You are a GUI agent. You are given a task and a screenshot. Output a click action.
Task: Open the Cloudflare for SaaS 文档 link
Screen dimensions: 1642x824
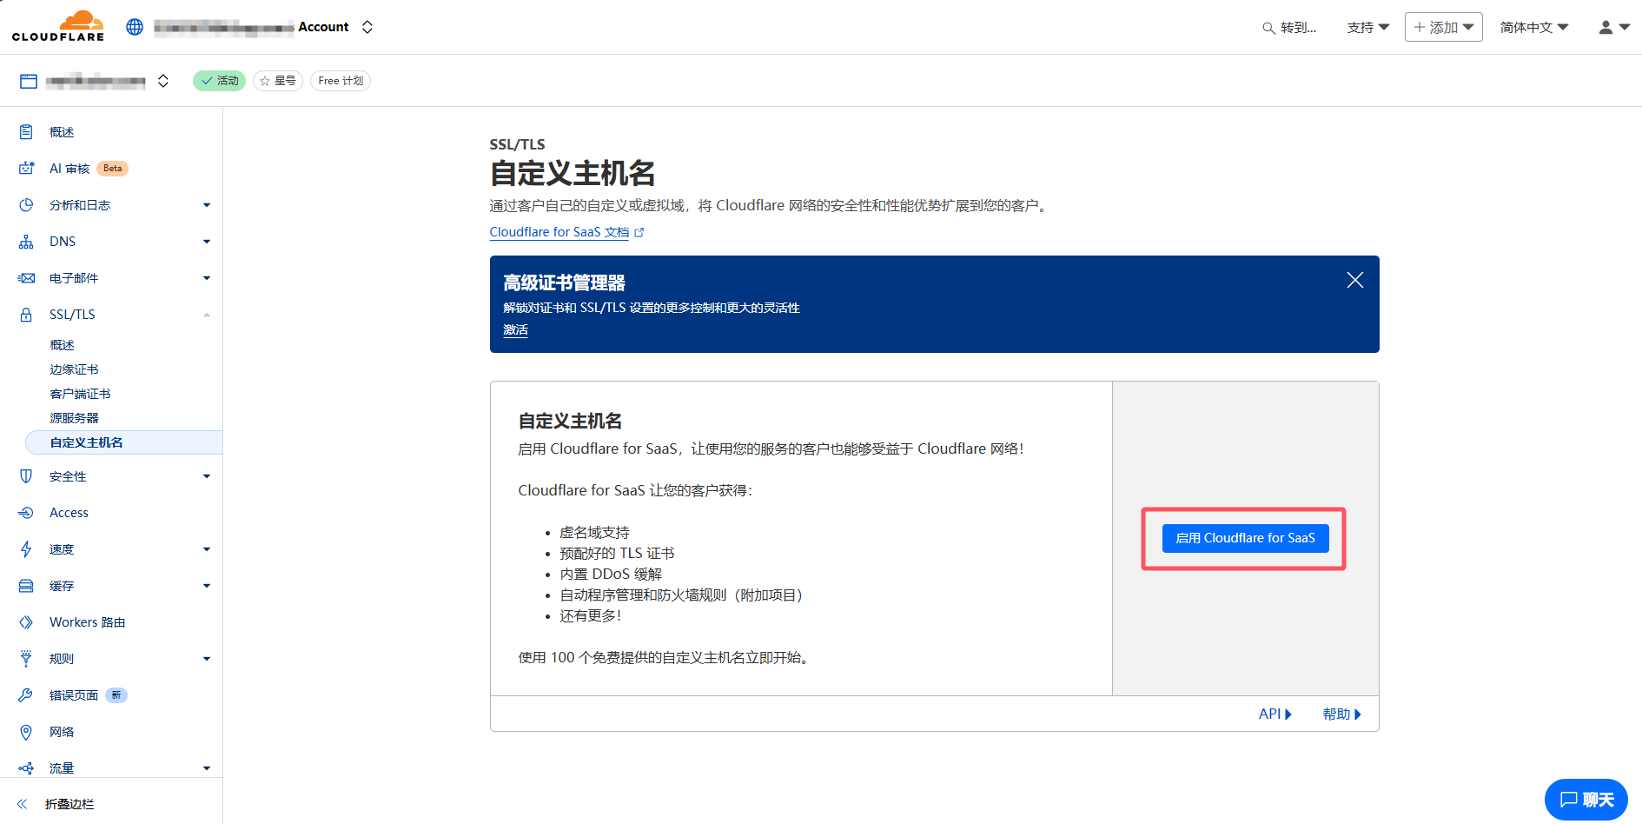tap(559, 232)
